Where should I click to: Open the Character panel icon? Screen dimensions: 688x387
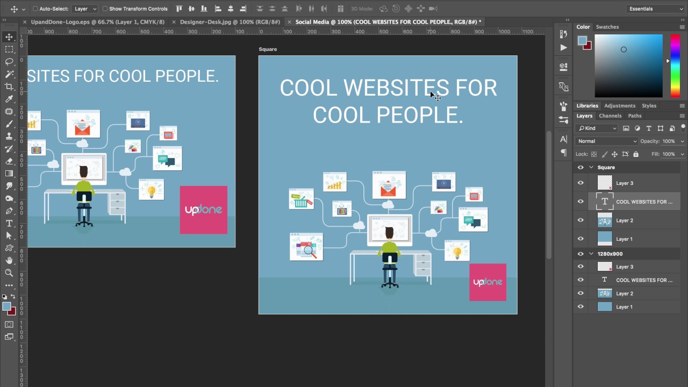pos(563,139)
